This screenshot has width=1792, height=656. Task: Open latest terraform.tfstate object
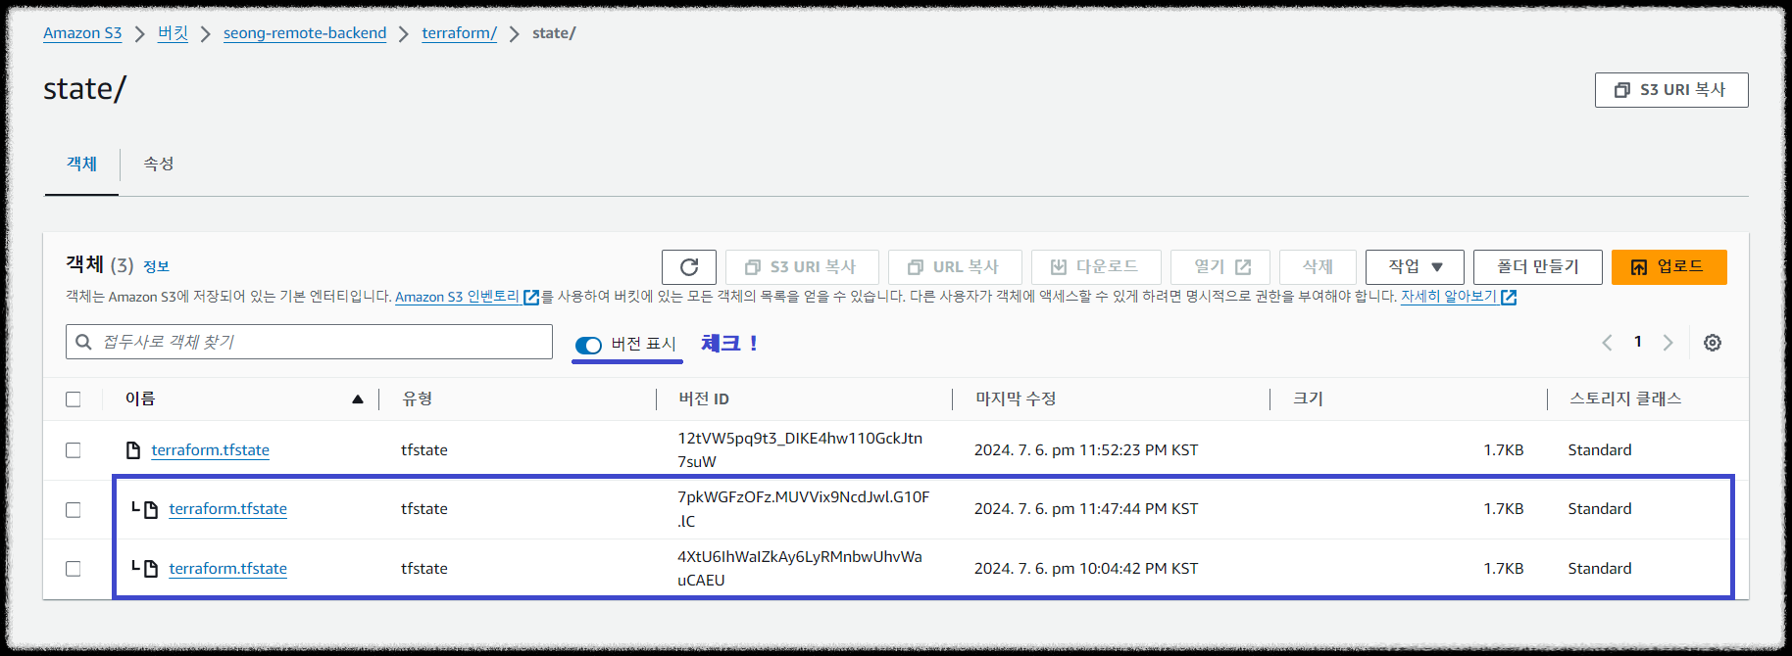click(x=211, y=450)
